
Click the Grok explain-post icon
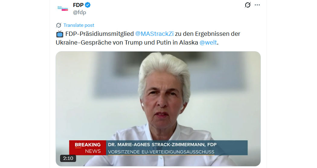click(248, 5)
